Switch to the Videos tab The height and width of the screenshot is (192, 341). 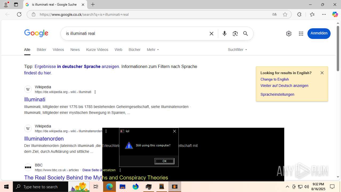pos(58,50)
